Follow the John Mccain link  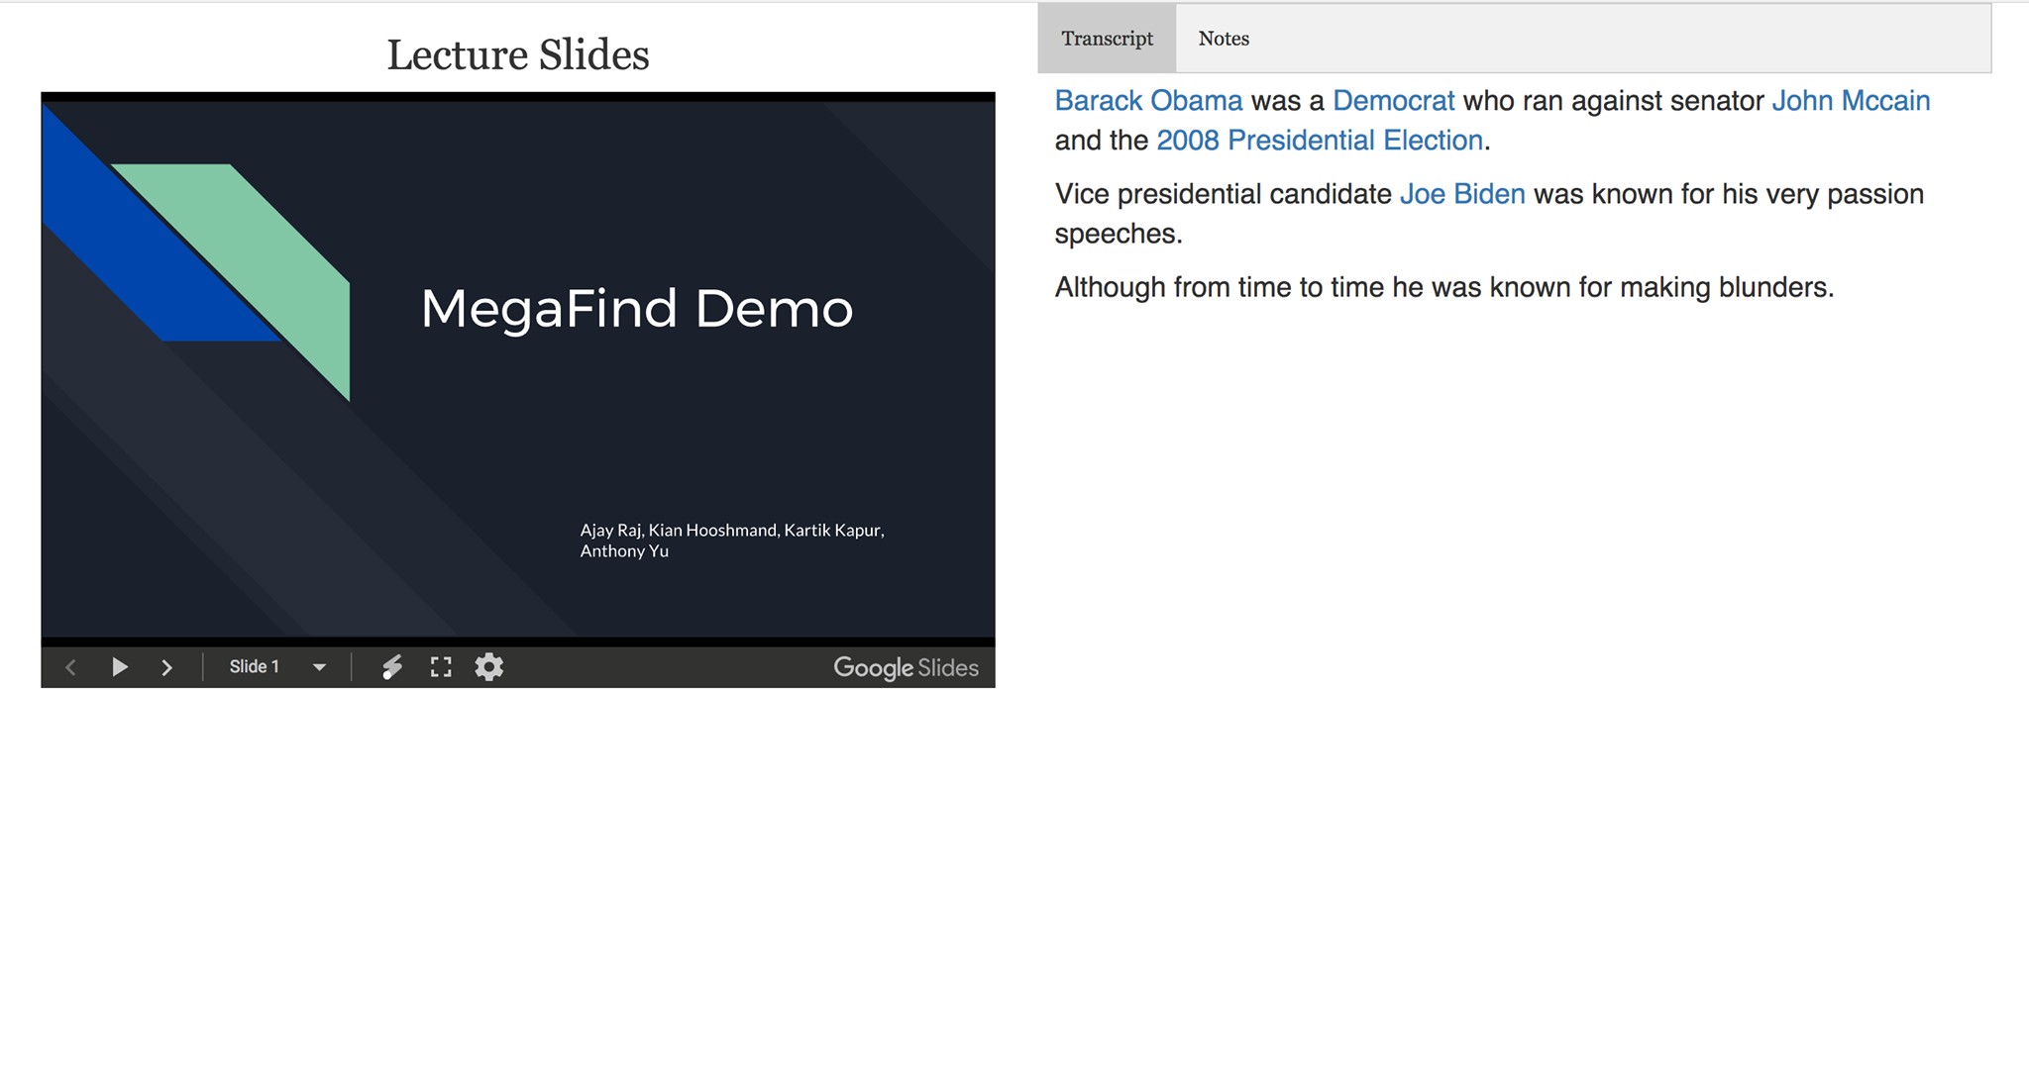coord(1851,101)
